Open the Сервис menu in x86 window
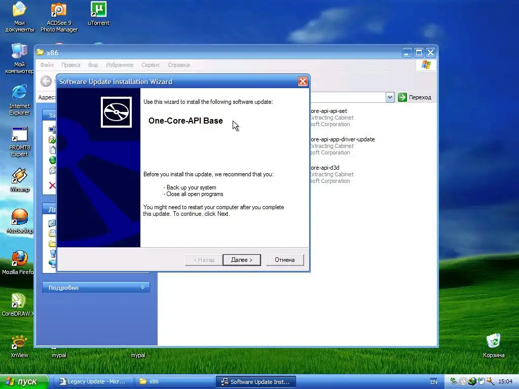 coord(151,65)
